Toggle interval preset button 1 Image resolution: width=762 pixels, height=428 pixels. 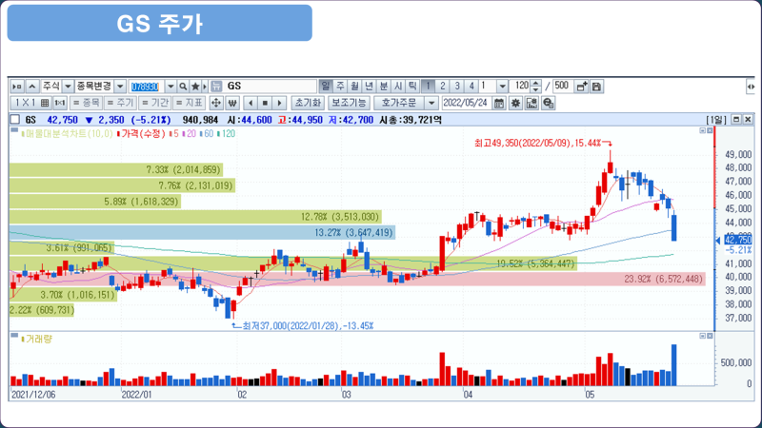point(428,87)
